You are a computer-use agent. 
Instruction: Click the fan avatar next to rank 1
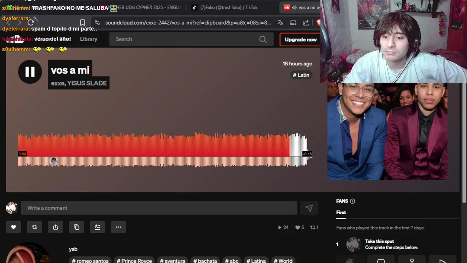354,244
